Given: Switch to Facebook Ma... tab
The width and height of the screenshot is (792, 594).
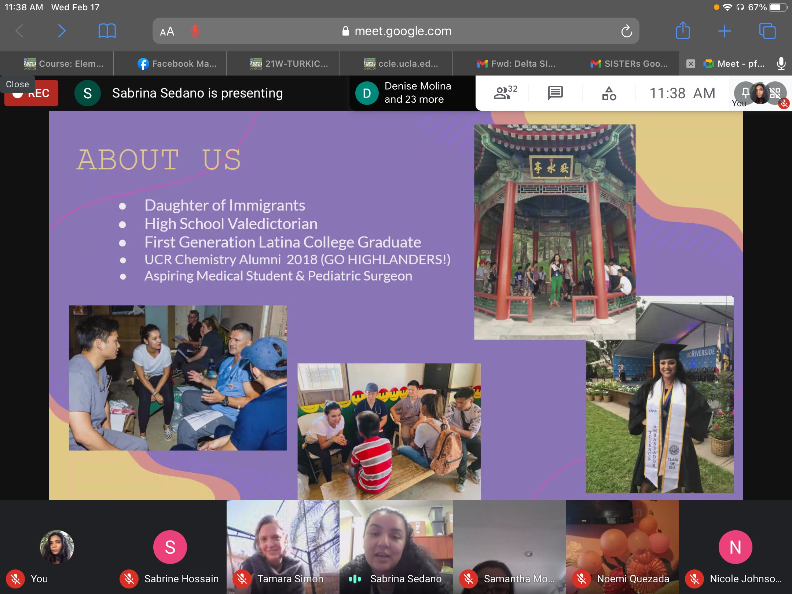Looking at the screenshot, I should tap(177, 63).
